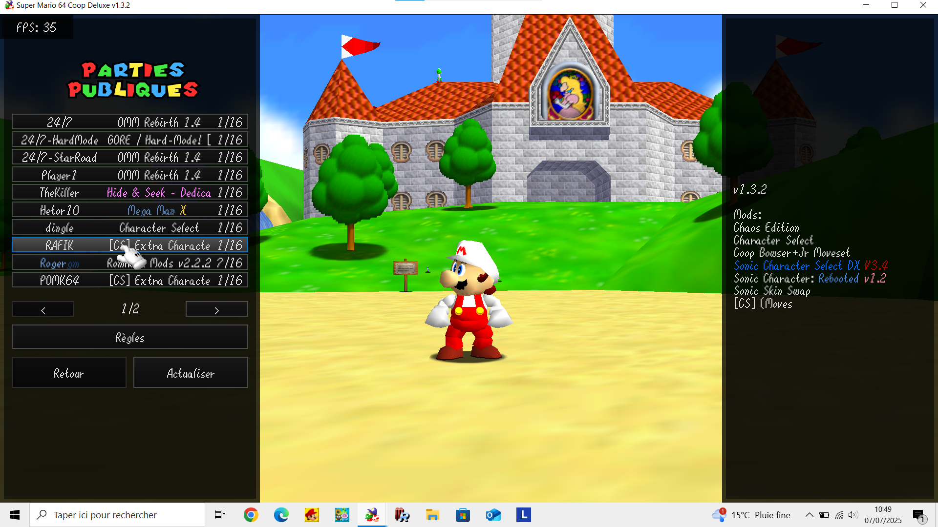938x527 pixels.
Task: Open the blue L app on the taskbar
Action: pos(523,515)
